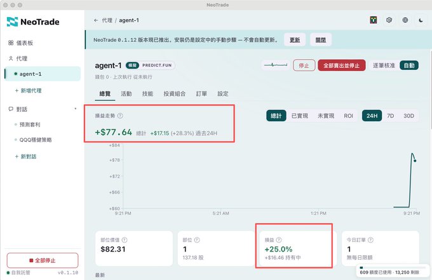Add a new agent via 新增代理
This screenshot has width=432, height=280.
point(28,91)
